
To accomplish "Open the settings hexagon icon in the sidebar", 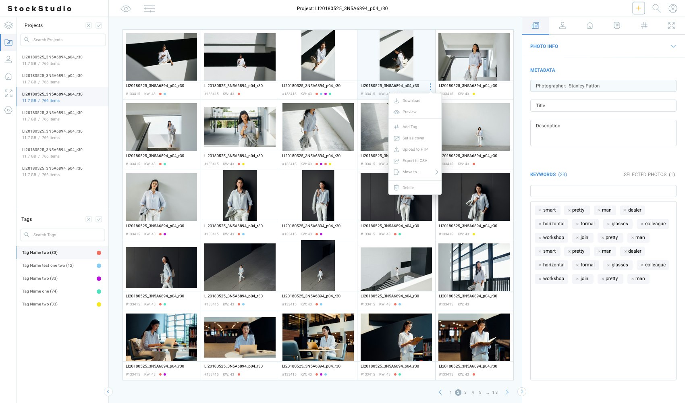I will click(x=8, y=110).
